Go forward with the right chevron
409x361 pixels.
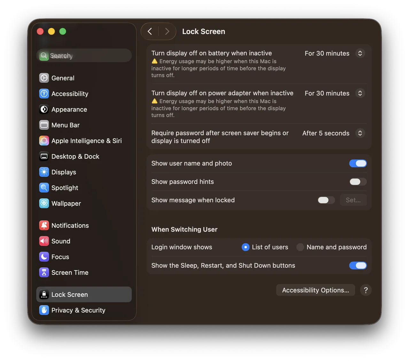click(167, 31)
